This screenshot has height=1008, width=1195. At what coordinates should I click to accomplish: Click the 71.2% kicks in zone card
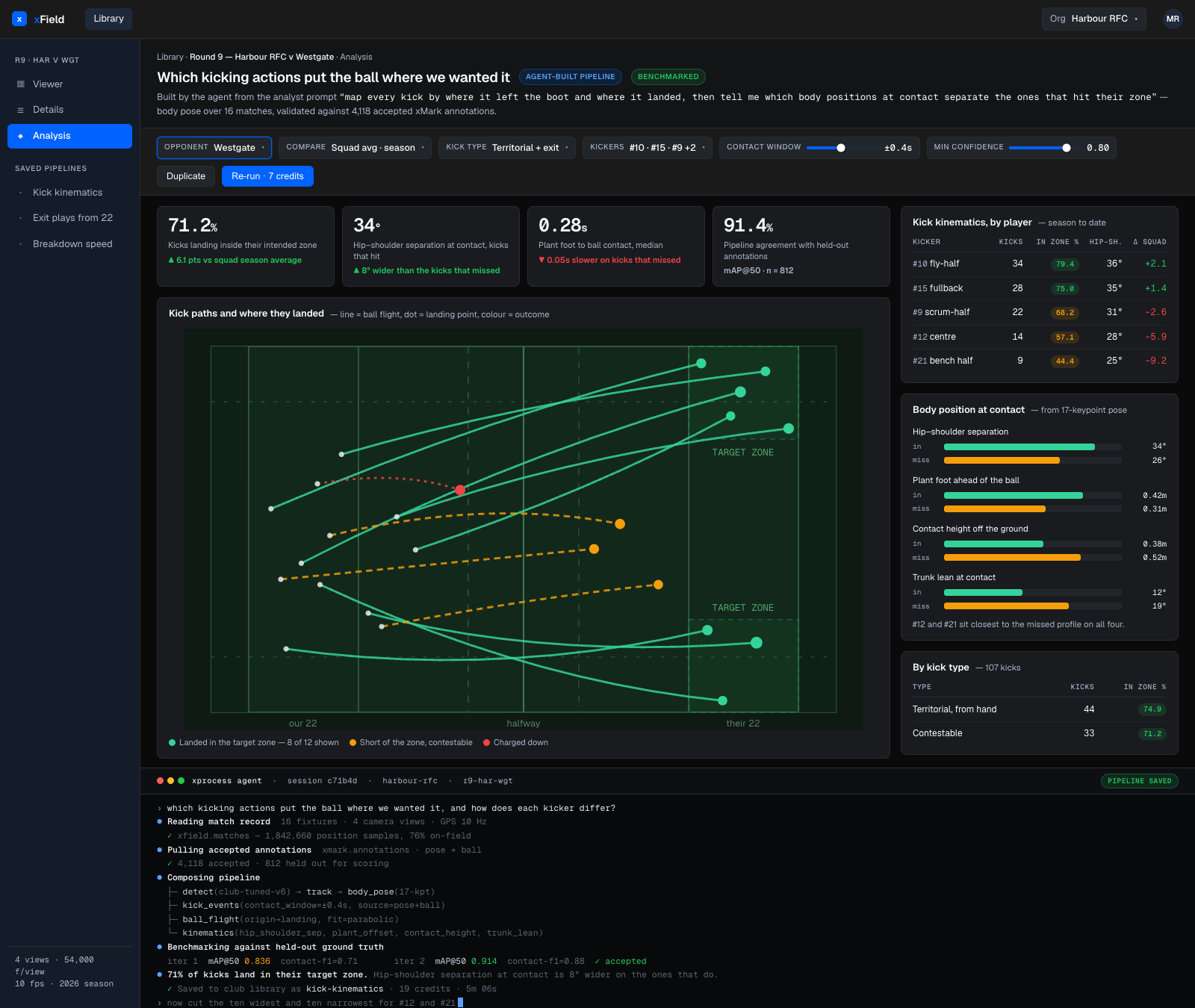(246, 246)
